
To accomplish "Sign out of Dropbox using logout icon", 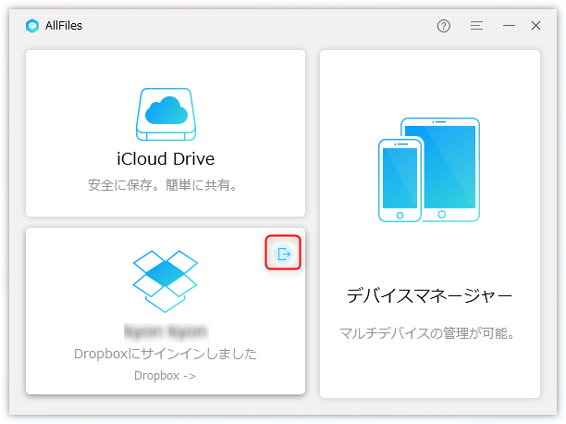I will click(283, 254).
